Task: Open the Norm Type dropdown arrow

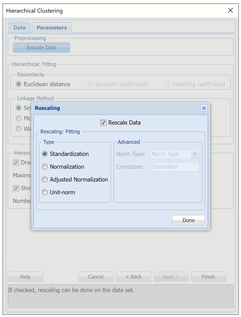Action: pos(195,154)
